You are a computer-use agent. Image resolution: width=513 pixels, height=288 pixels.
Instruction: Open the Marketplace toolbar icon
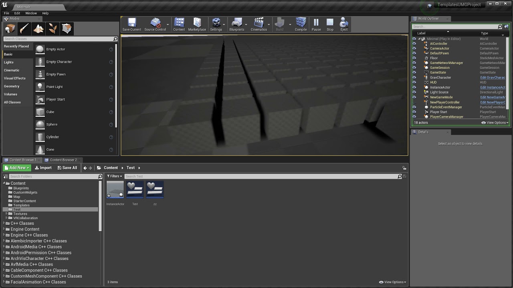197,24
